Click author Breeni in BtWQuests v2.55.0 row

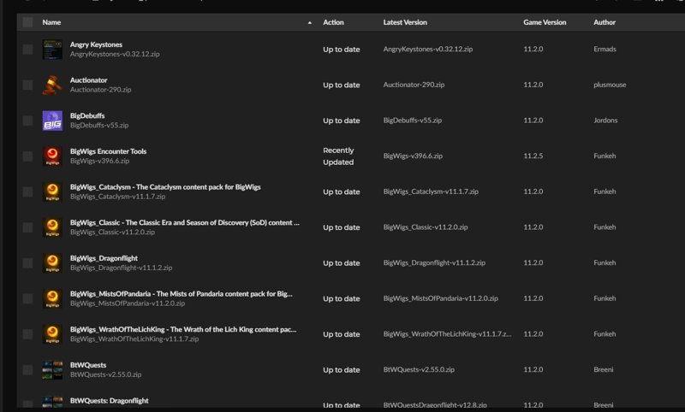(604, 370)
